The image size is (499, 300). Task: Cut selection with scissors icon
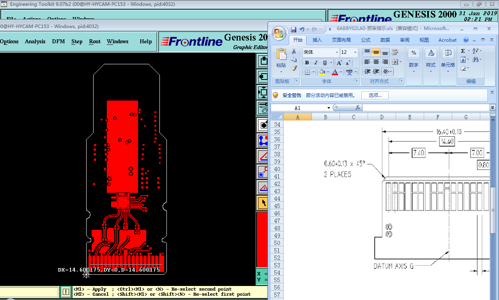click(294, 52)
